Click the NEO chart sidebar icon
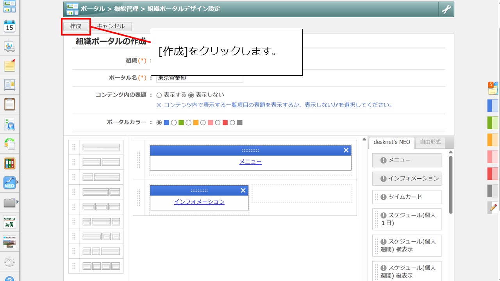 (x=9, y=183)
